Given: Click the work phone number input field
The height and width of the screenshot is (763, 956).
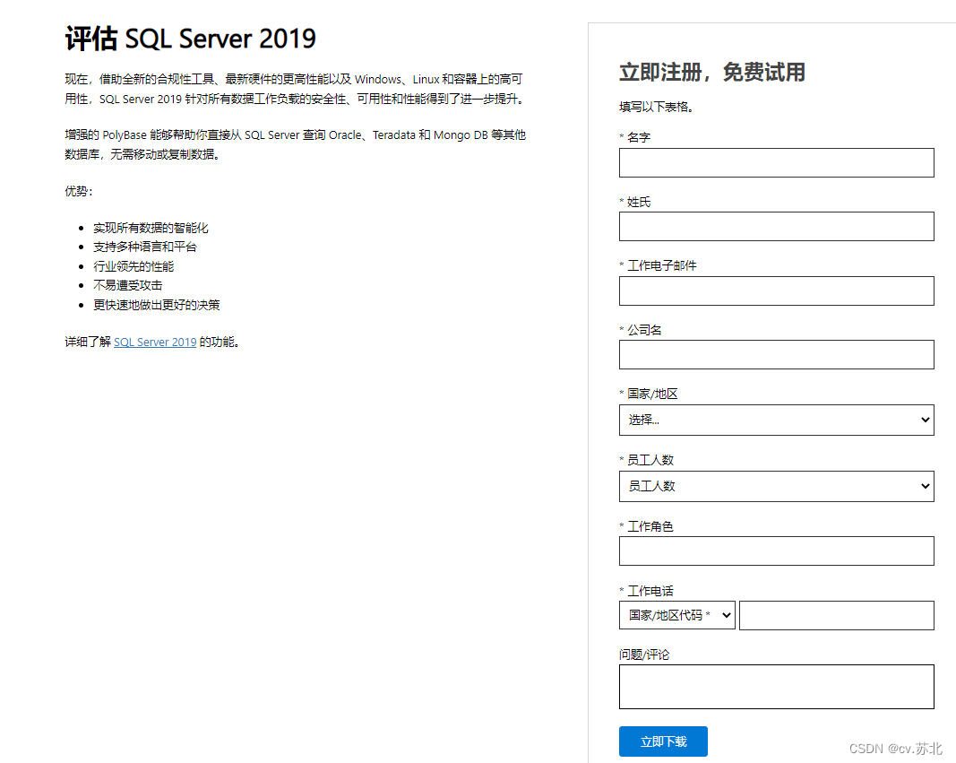Looking at the screenshot, I should tap(837, 615).
